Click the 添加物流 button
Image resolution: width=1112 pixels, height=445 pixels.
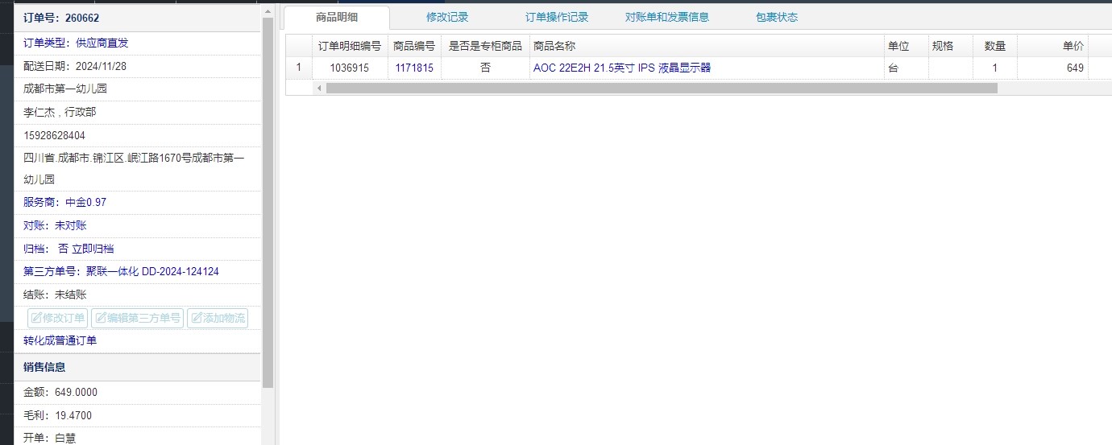click(218, 318)
